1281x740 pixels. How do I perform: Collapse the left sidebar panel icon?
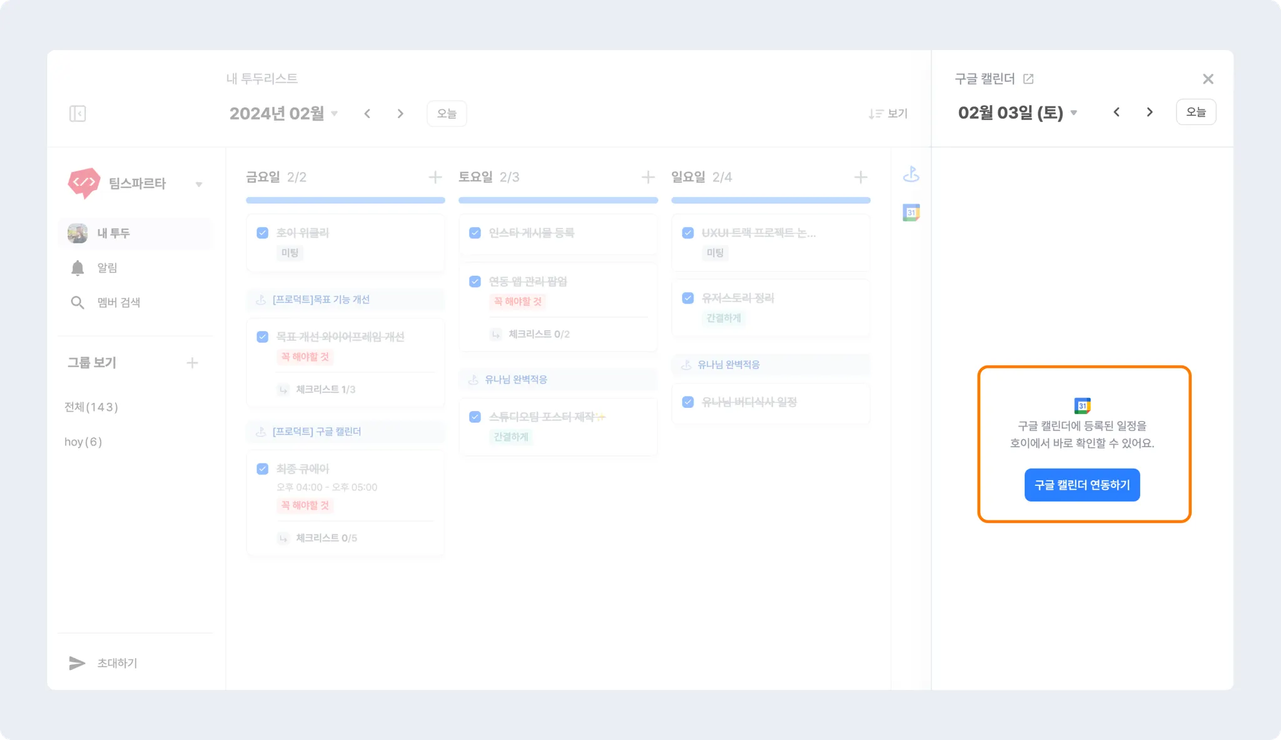[x=78, y=113]
